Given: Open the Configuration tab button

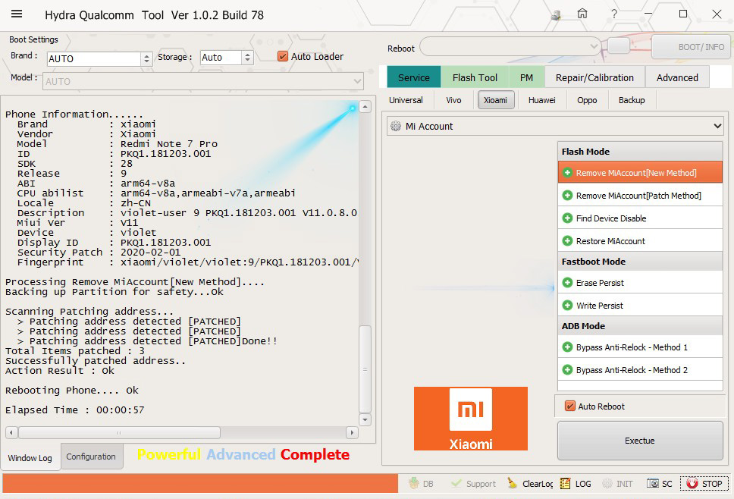Looking at the screenshot, I should 91,457.
